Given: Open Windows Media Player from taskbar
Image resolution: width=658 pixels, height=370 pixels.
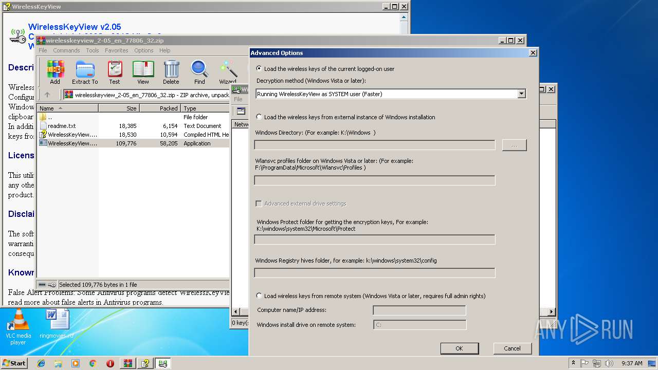Looking at the screenshot, I should click(x=76, y=363).
